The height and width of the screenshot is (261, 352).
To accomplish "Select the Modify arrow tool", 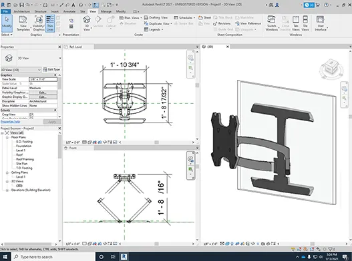I will coord(7,23).
